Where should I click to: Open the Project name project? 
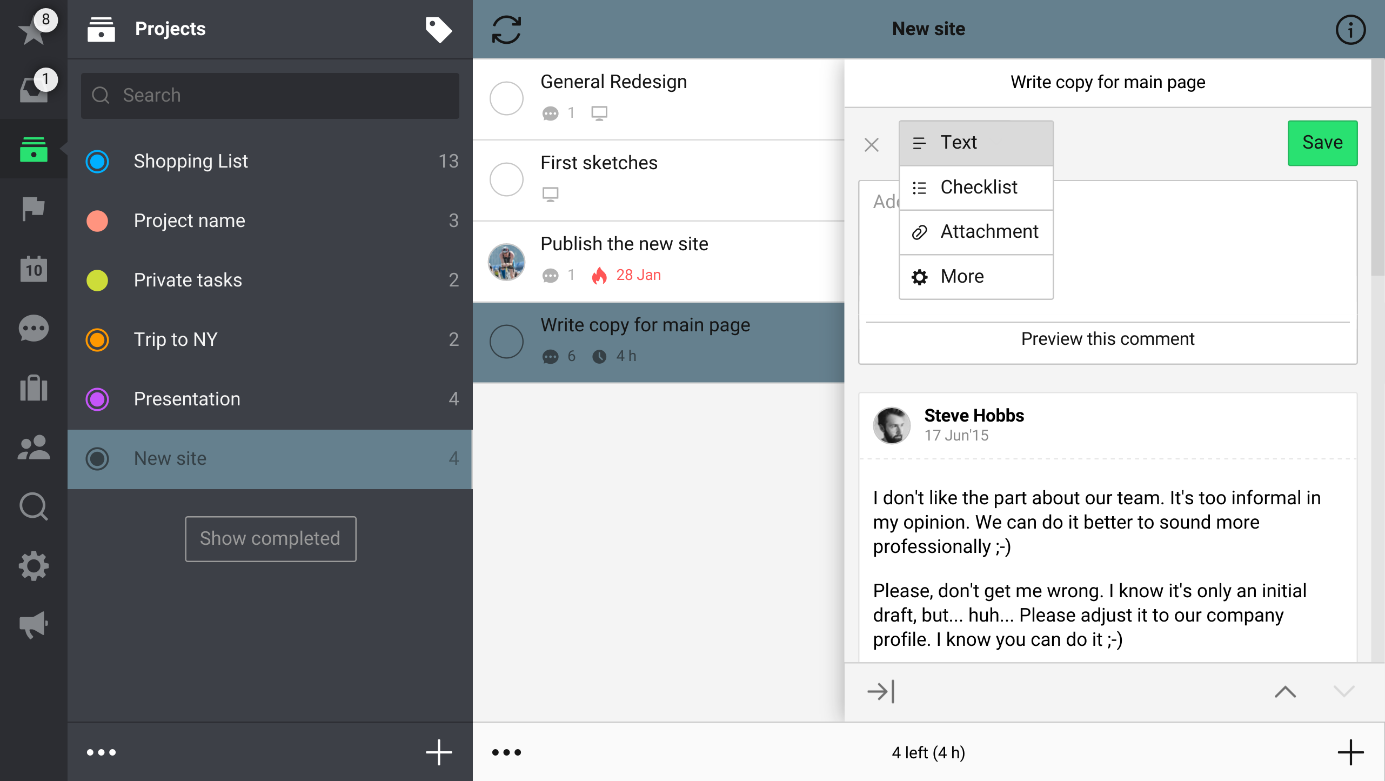click(270, 221)
